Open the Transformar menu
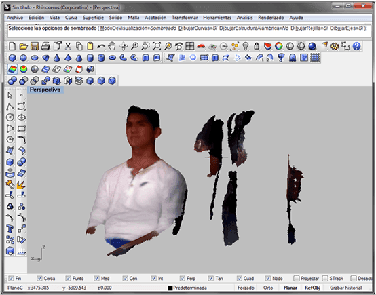The image size is (376, 295). point(185,18)
